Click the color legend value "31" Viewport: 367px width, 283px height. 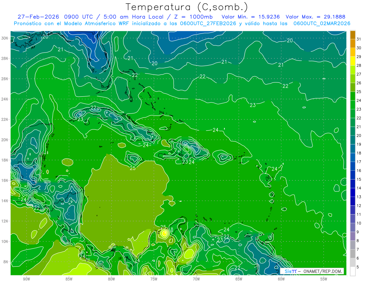(x=359, y=39)
